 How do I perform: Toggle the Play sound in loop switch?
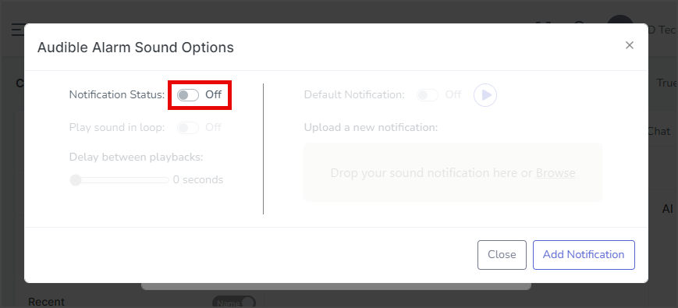point(188,128)
